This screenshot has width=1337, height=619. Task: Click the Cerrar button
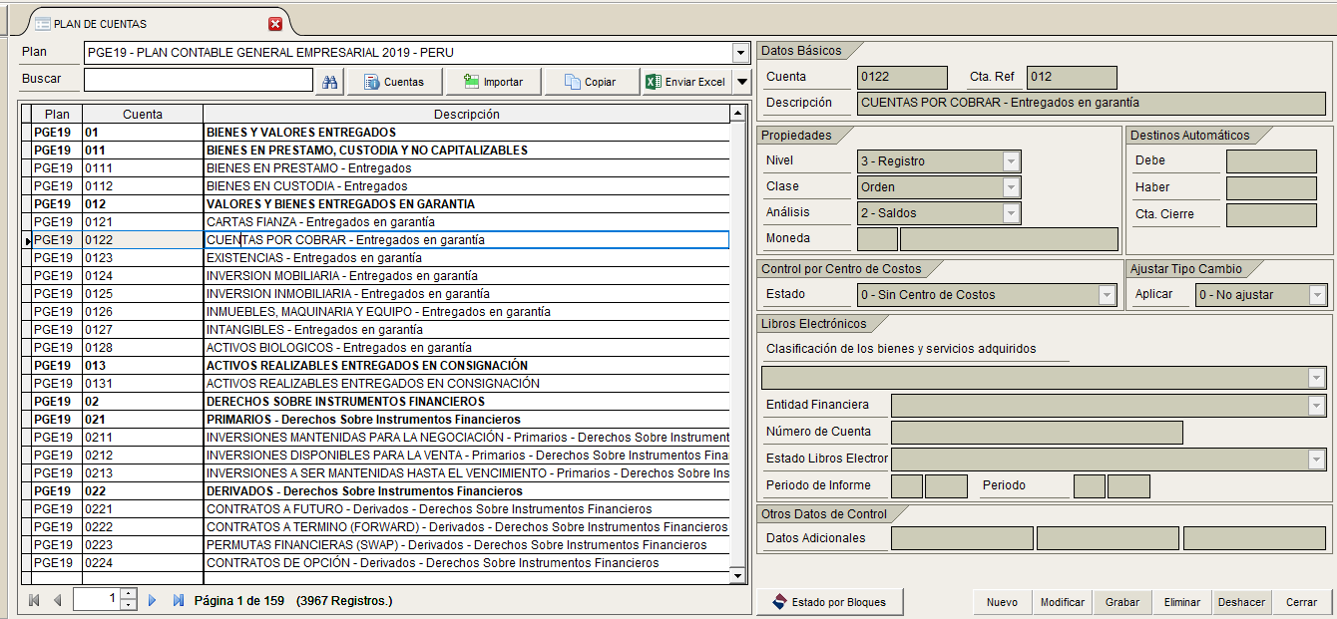click(1301, 602)
